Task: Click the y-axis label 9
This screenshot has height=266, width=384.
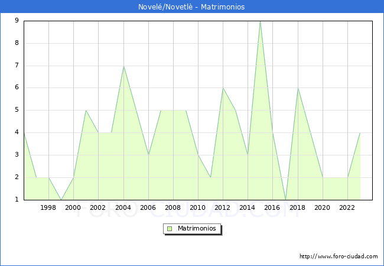Action: point(17,21)
